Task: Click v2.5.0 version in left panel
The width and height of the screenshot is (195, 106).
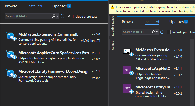Action: pos(96,34)
